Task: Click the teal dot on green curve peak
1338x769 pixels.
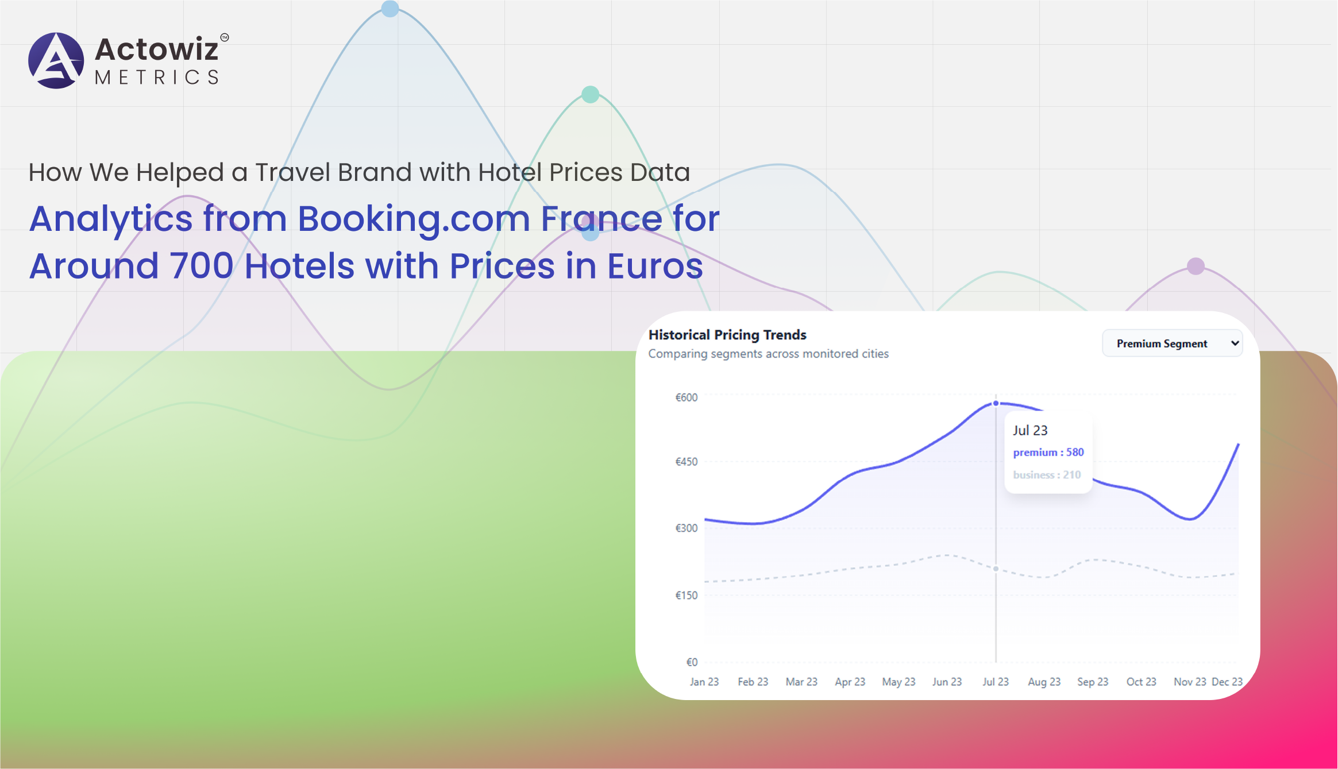Action: click(590, 94)
